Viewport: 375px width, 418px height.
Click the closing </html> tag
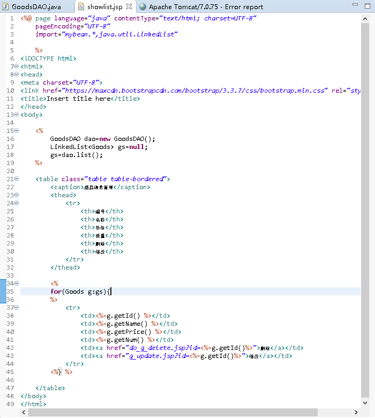33,404
